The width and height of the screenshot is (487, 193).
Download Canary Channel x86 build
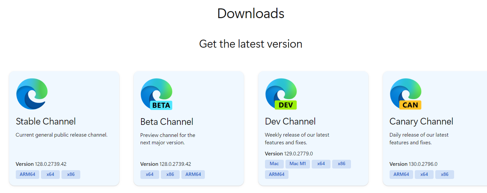tap(445, 175)
